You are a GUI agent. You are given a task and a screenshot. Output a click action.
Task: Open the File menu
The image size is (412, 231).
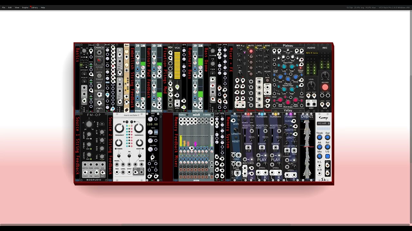tap(4, 7)
